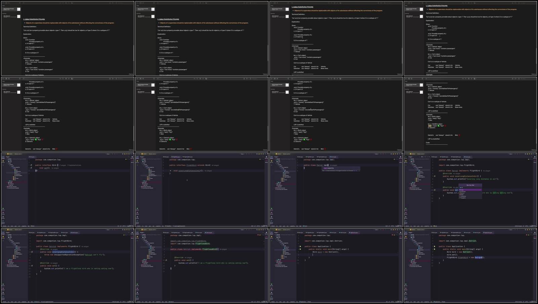Open the frame with 'FlightBird flightBird = new Ostrich'

point(470,266)
